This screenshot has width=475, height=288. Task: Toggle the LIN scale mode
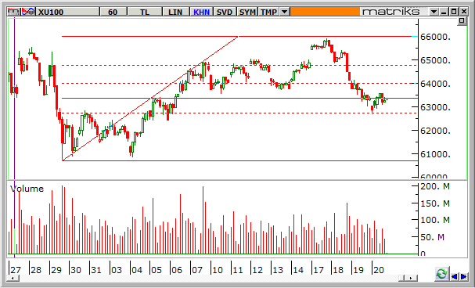click(x=175, y=12)
